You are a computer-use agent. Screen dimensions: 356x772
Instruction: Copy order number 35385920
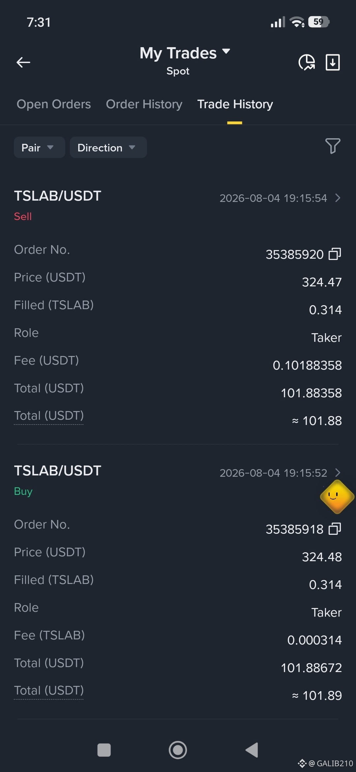pyautogui.click(x=335, y=254)
